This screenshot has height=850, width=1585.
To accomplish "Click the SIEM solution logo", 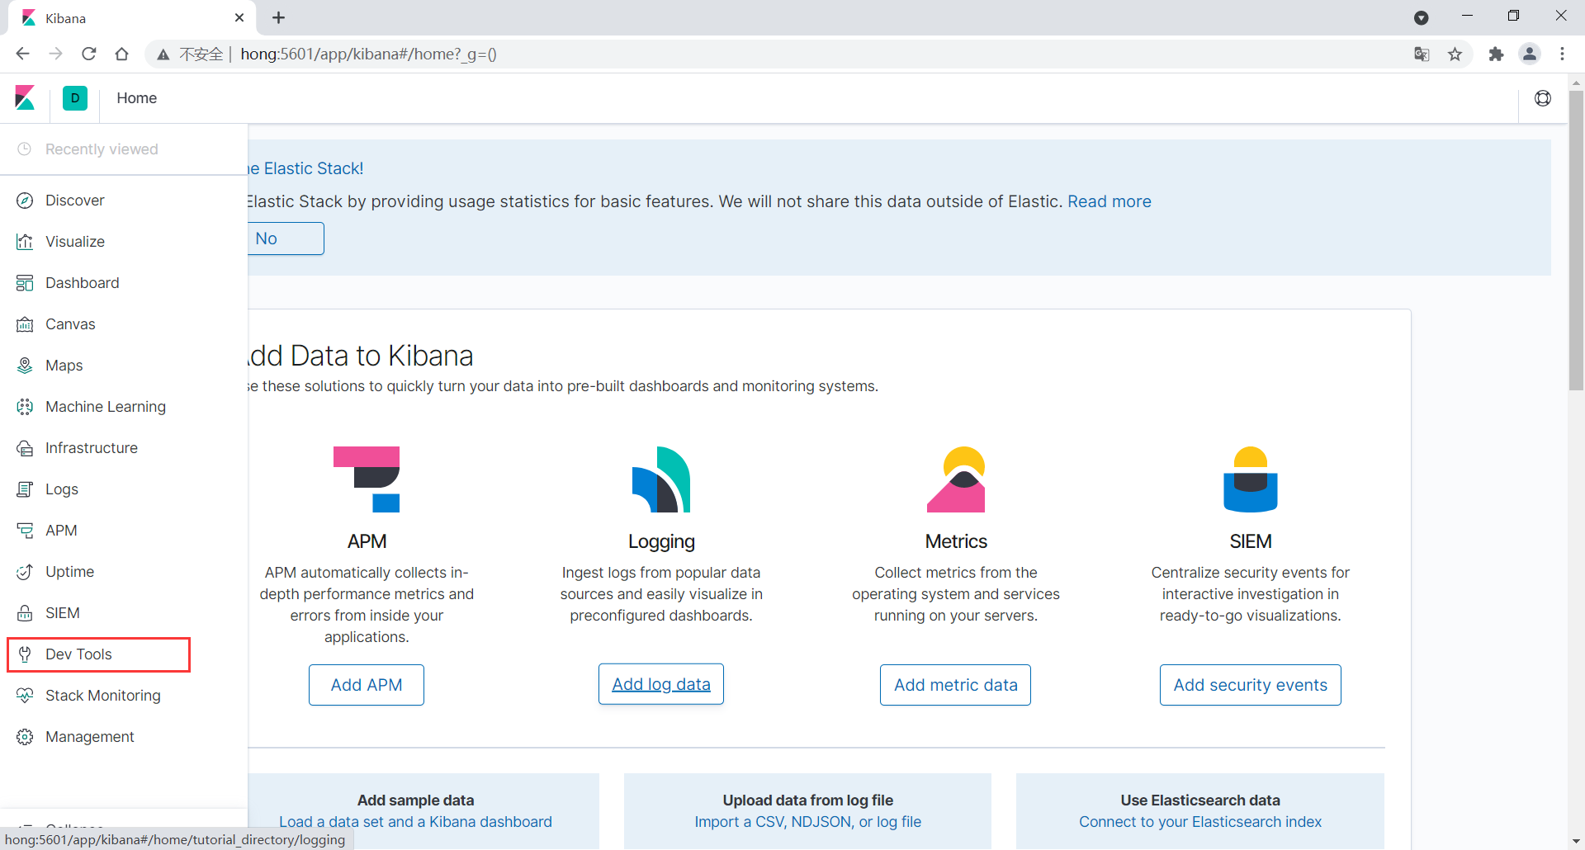I will [1250, 479].
